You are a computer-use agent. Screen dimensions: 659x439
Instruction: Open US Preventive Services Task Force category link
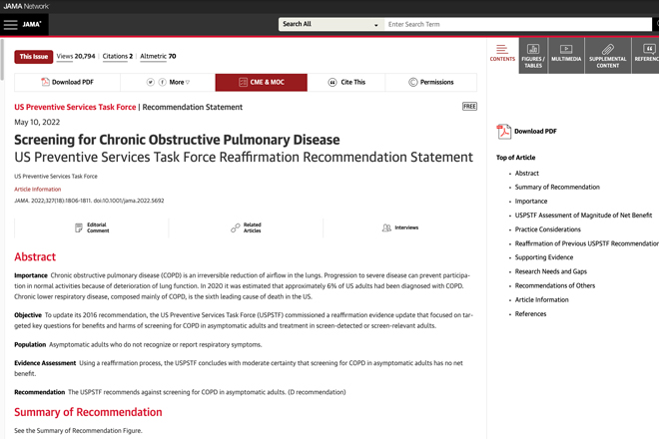(75, 107)
